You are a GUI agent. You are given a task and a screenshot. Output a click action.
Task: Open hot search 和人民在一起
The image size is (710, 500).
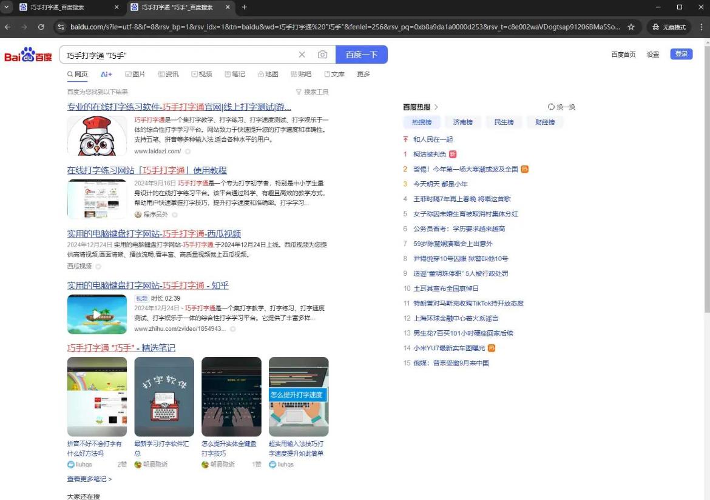point(433,139)
